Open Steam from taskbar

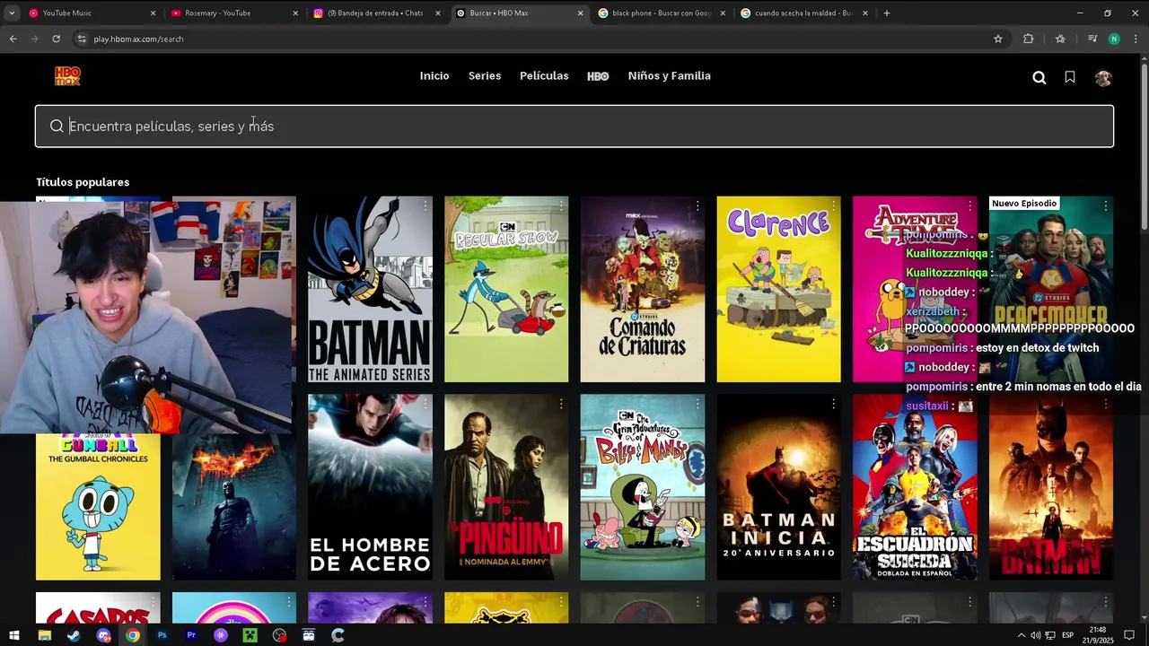pyautogui.click(x=74, y=635)
